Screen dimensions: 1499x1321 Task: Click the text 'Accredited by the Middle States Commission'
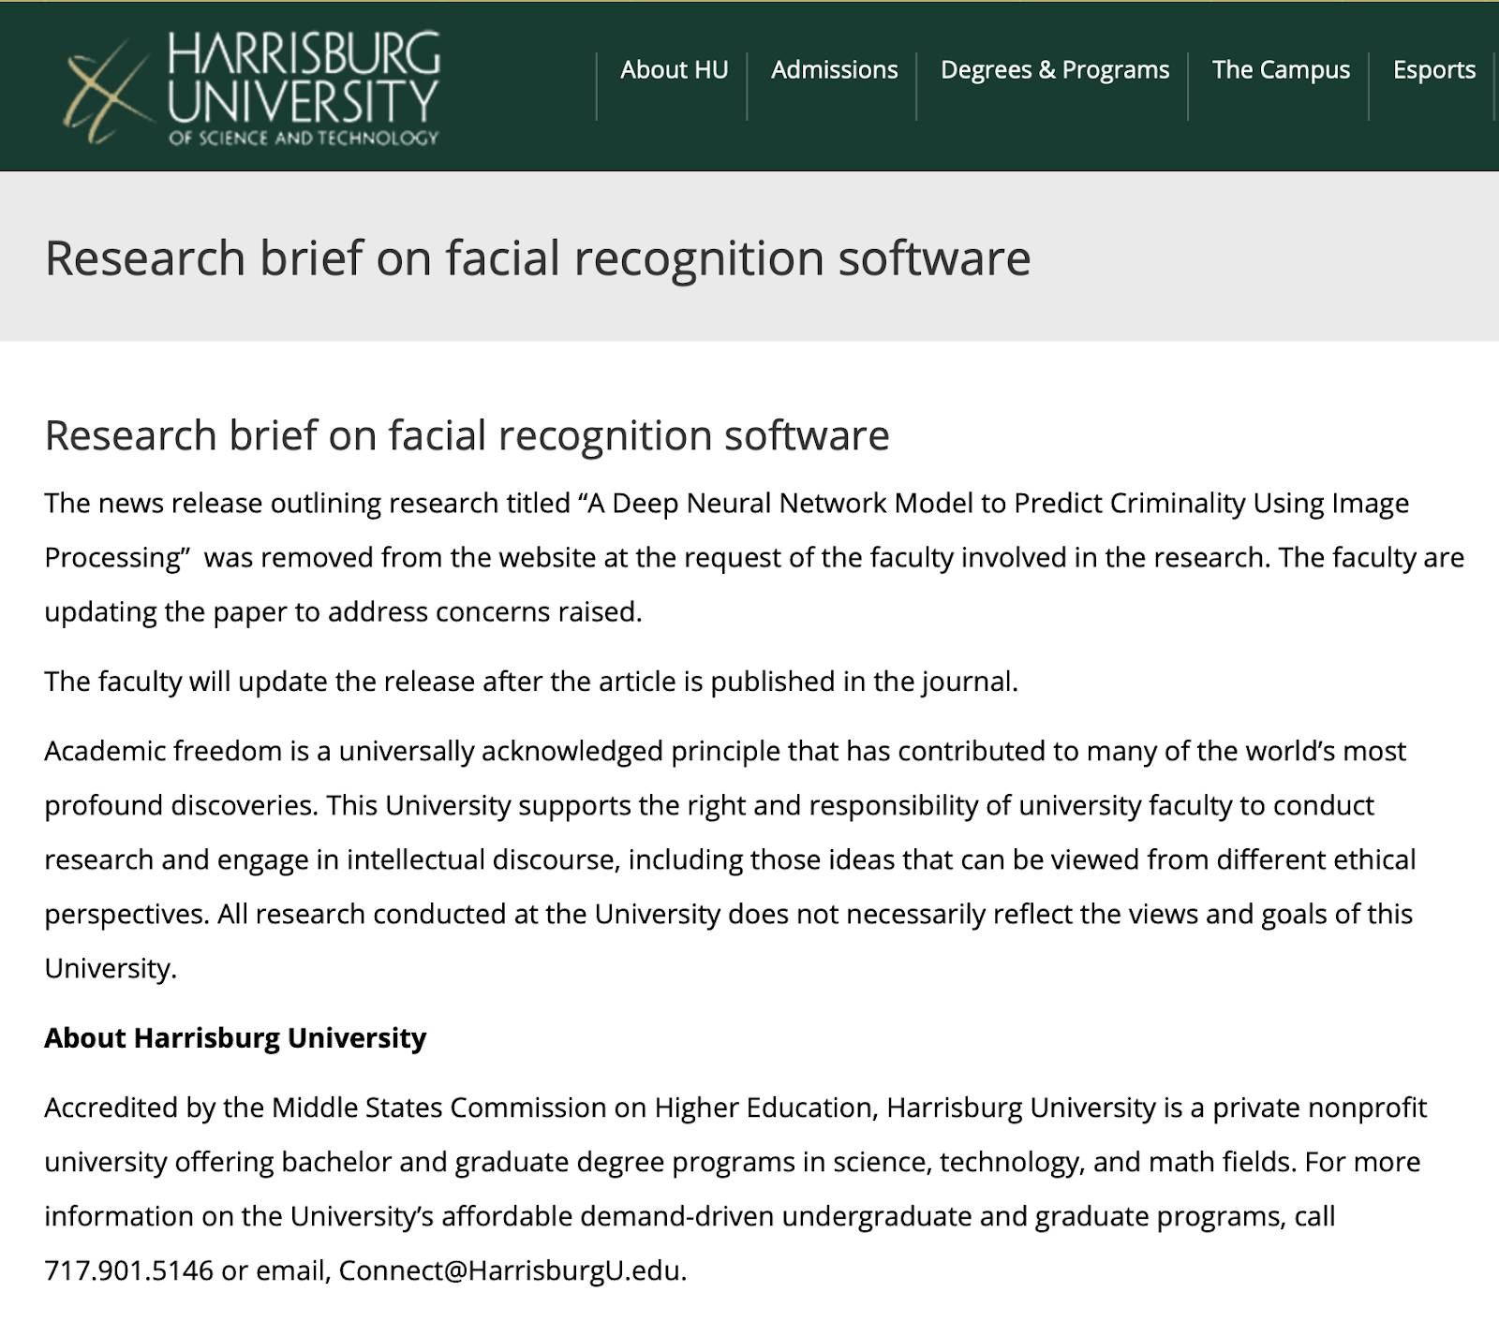pyautogui.click(x=325, y=1108)
